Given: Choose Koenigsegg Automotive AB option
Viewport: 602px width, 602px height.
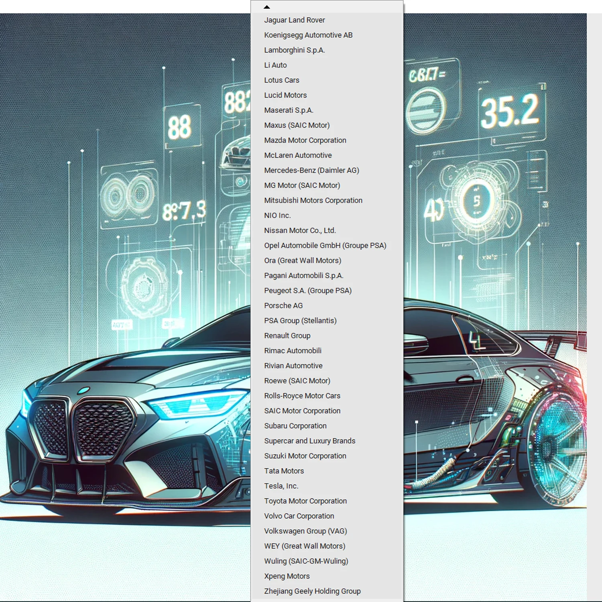Looking at the screenshot, I should [x=308, y=35].
